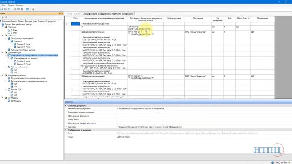Select 'Щ1' under Кабельный журнал
Screen dimensions: 292x164
(x=16, y=70)
